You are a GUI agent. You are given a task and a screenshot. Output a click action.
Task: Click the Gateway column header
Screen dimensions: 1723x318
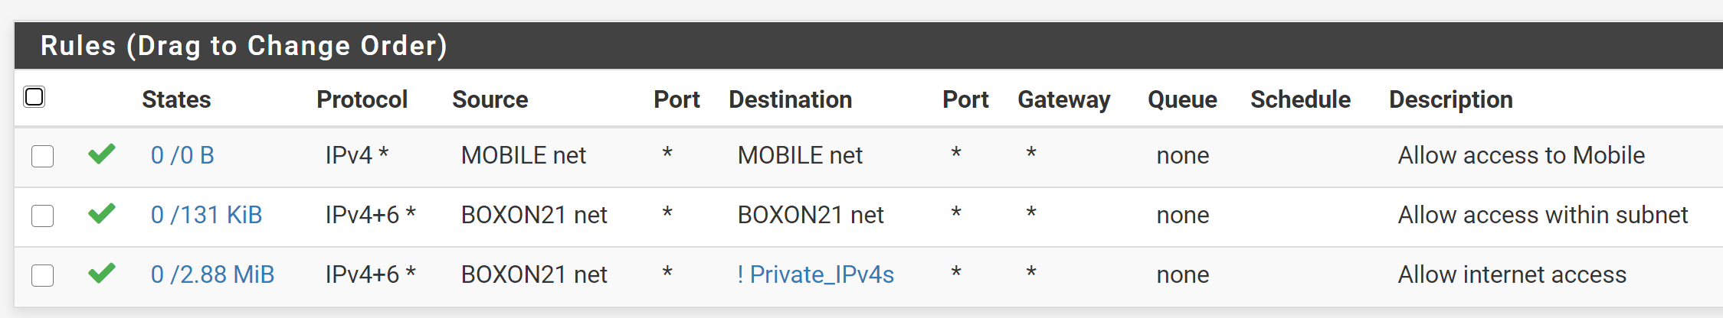pyautogui.click(x=1063, y=99)
